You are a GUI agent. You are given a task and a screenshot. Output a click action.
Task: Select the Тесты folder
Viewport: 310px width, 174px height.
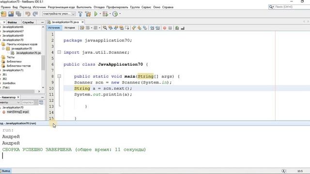[x=11, y=57]
